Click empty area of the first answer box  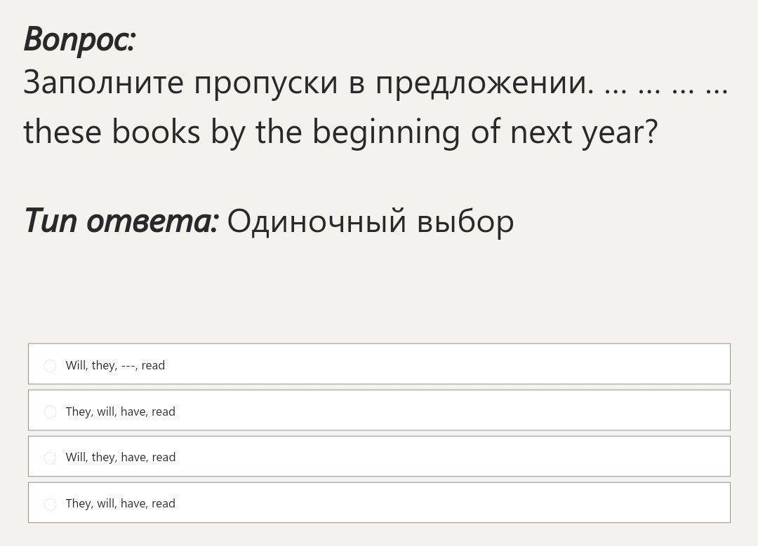[x=449, y=364]
